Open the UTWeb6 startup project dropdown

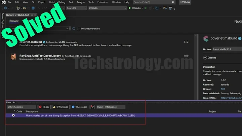pyautogui.click(x=108, y=8)
